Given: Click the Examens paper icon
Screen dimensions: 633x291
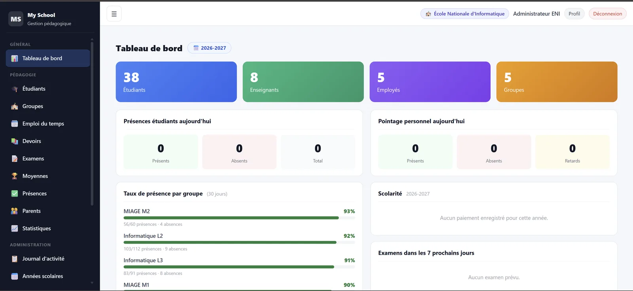Looking at the screenshot, I should (x=15, y=159).
